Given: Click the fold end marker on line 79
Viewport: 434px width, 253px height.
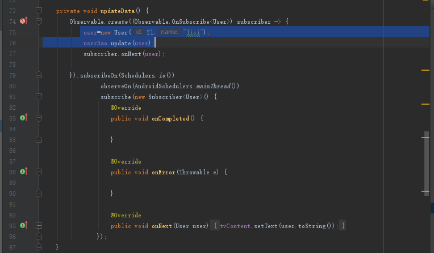Looking at the screenshot, I should click(39, 75).
